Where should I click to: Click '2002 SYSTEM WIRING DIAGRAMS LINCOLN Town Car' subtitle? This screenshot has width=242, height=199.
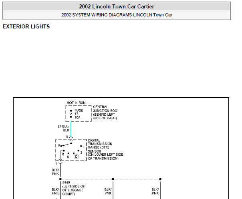pos(117,15)
